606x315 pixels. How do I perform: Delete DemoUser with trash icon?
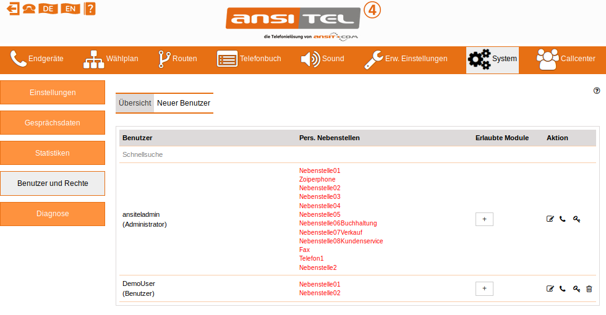coord(589,288)
